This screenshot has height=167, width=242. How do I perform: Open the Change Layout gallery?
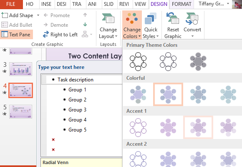108,25
